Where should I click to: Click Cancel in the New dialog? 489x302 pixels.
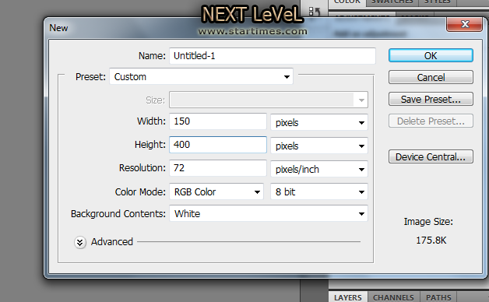pyautogui.click(x=431, y=77)
